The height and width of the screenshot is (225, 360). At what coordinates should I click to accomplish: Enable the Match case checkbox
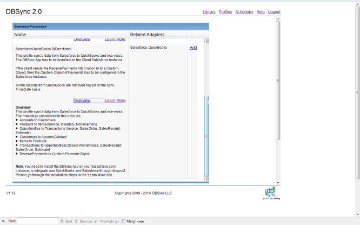coord(123,221)
